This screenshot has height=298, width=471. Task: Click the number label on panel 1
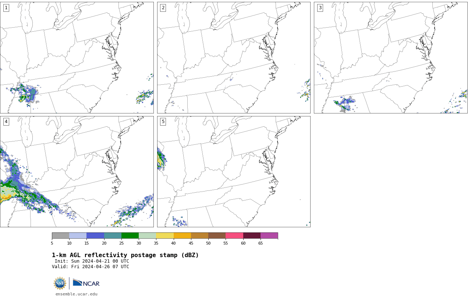click(6, 8)
